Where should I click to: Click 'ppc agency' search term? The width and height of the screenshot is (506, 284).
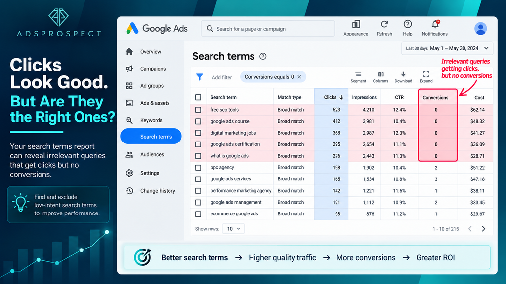222,168
